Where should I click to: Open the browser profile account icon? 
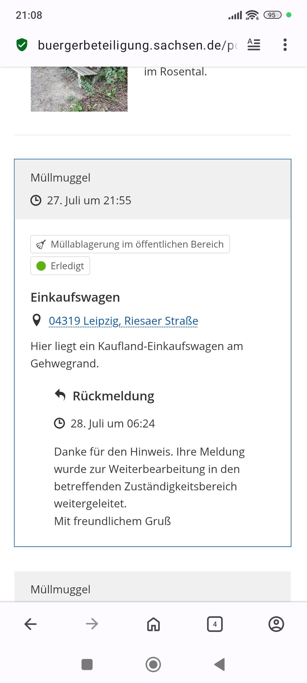click(276, 624)
